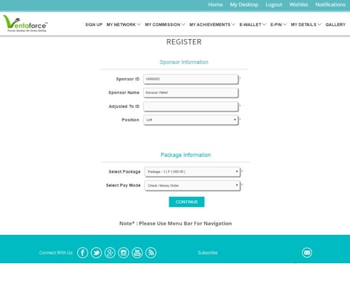Open the Instagram social icon
The width and height of the screenshot is (350, 293).
click(123, 253)
